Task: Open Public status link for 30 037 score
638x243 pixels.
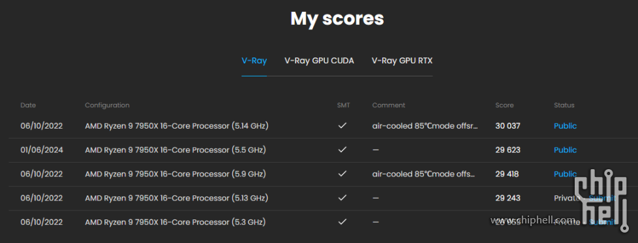Action: pyautogui.click(x=565, y=126)
